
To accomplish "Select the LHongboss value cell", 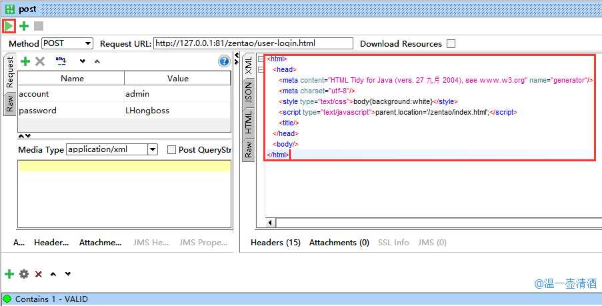I will pos(177,111).
